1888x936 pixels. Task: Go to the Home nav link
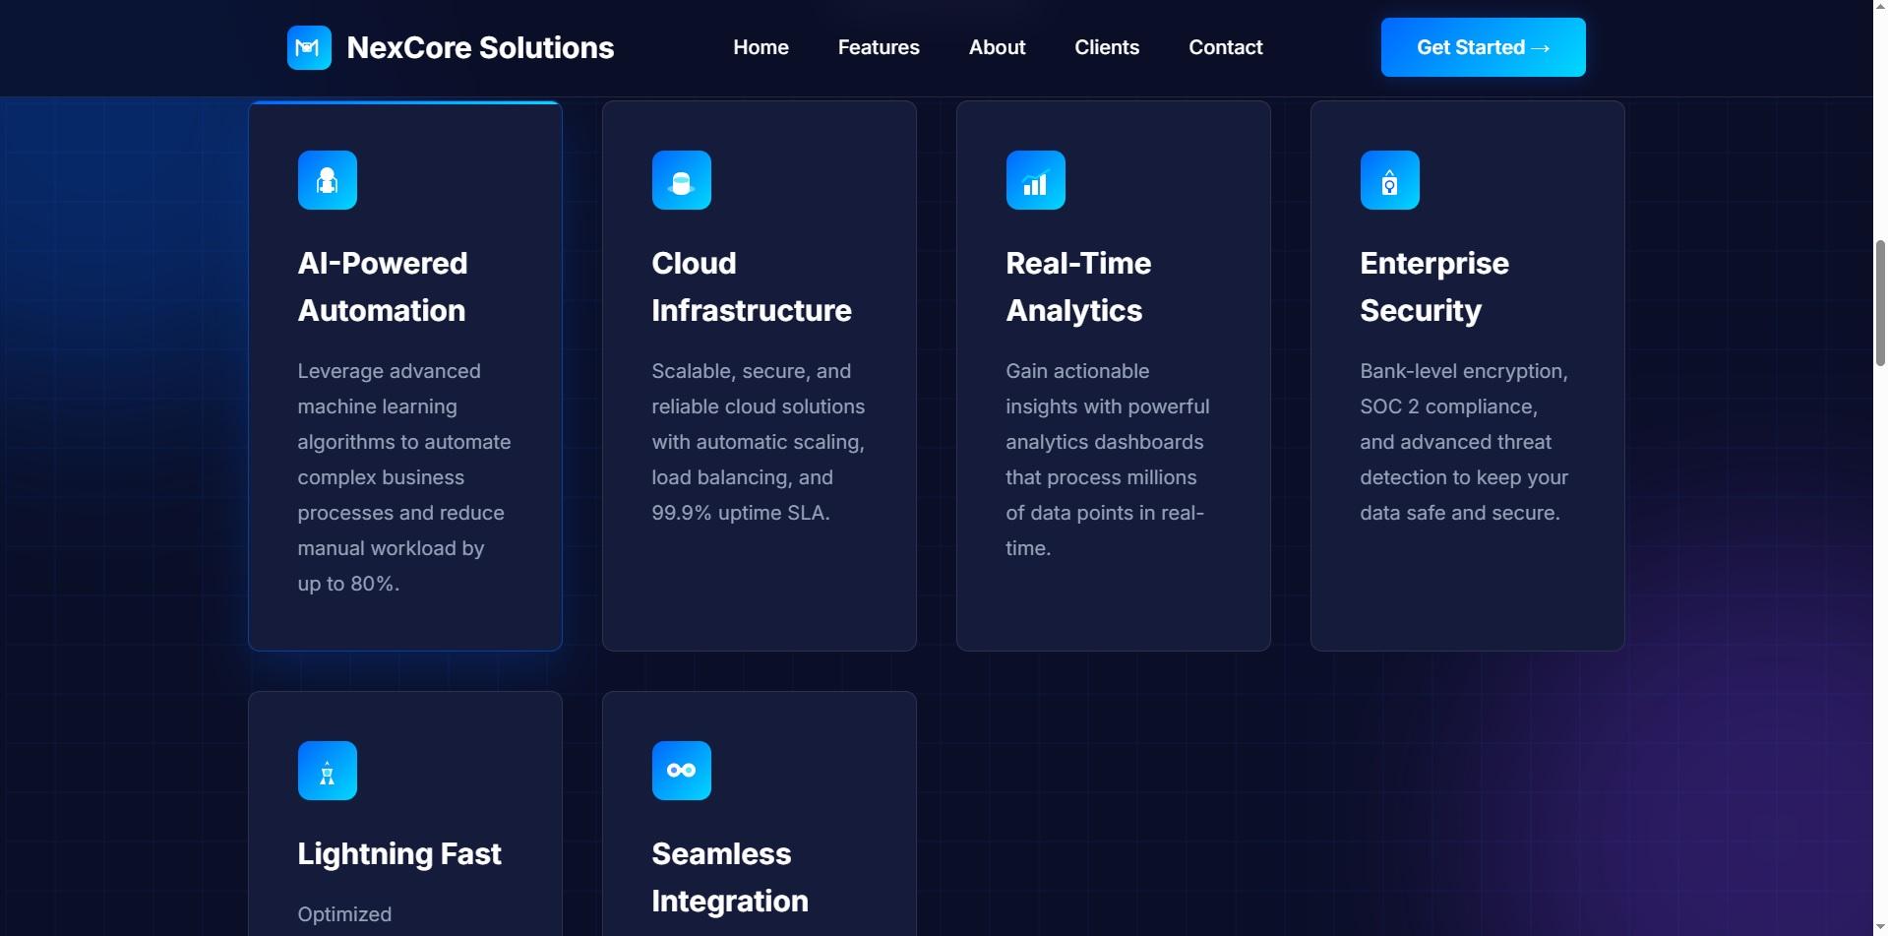pyautogui.click(x=761, y=47)
